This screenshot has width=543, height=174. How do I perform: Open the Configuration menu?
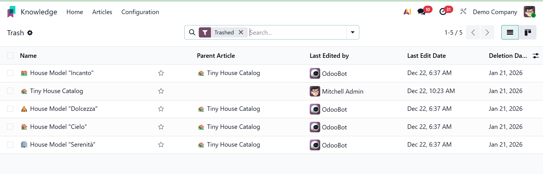[140, 12]
